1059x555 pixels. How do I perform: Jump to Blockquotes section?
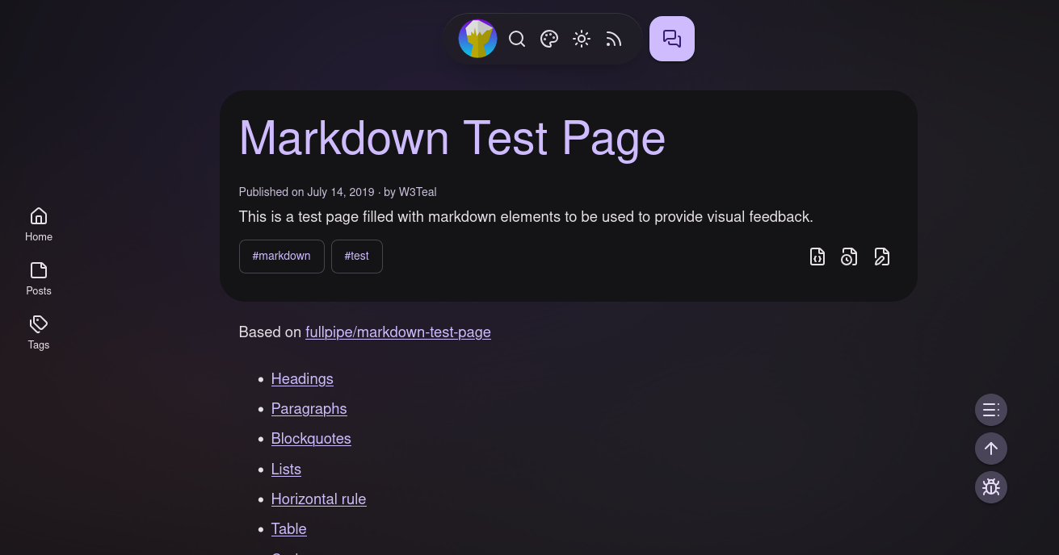[x=311, y=439]
